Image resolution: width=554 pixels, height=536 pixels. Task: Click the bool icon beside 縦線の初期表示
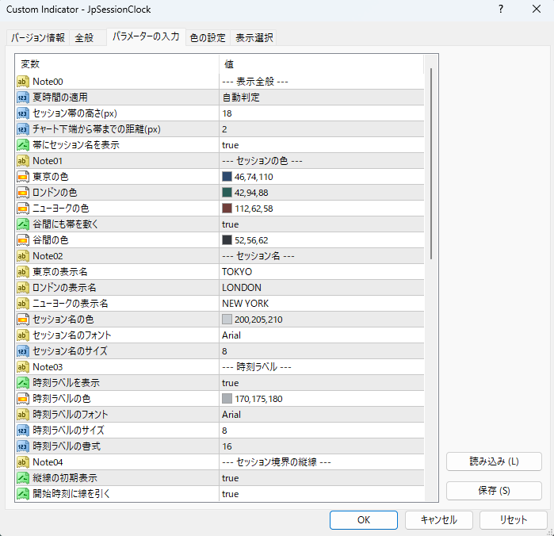(23, 478)
